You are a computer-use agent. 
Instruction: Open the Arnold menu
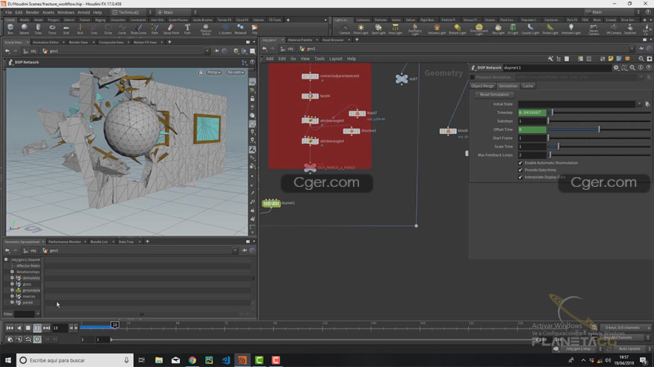(83, 13)
